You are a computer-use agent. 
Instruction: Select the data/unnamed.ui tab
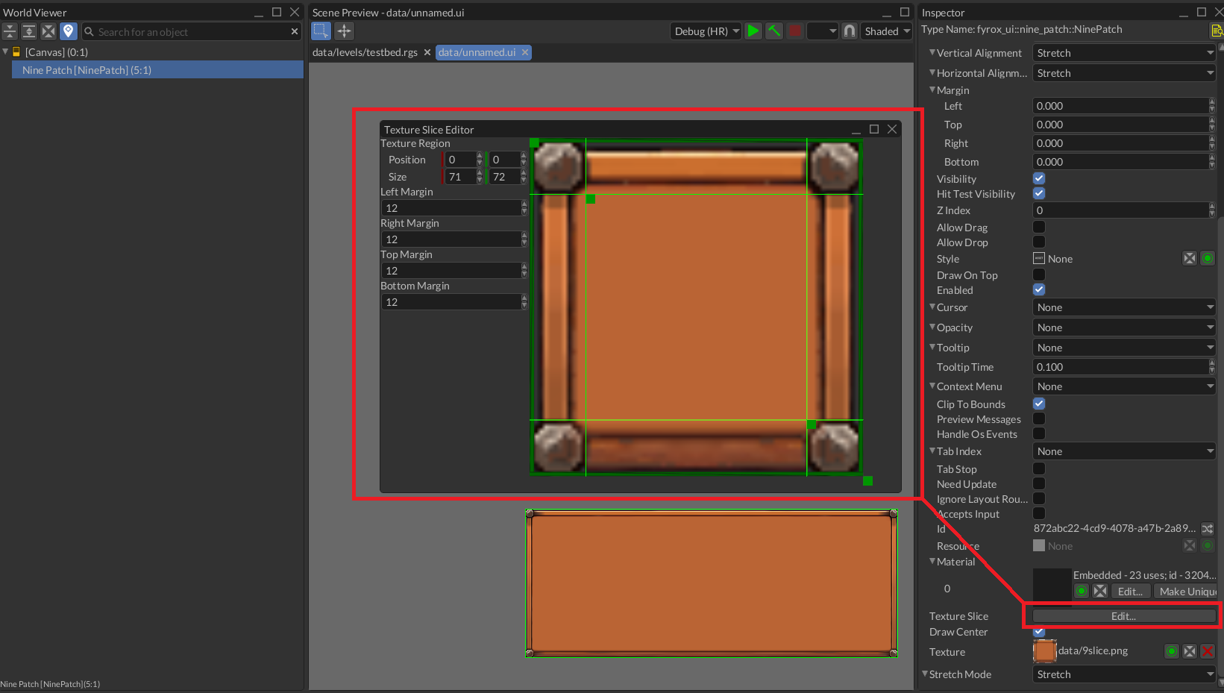click(477, 52)
